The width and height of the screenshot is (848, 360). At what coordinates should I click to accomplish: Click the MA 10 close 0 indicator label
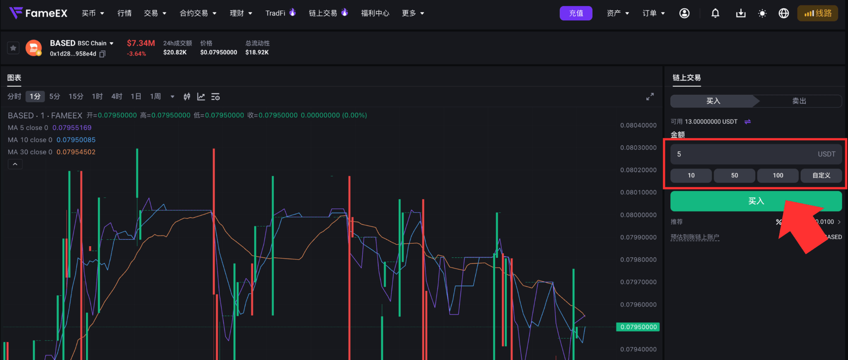tap(30, 140)
